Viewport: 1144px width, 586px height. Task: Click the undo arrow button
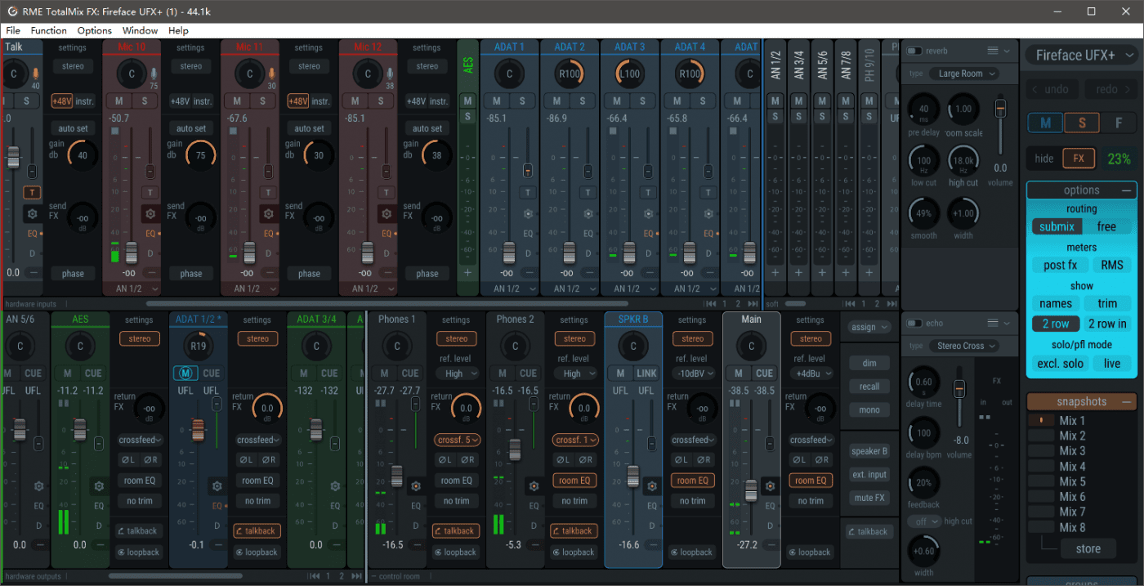click(1051, 89)
